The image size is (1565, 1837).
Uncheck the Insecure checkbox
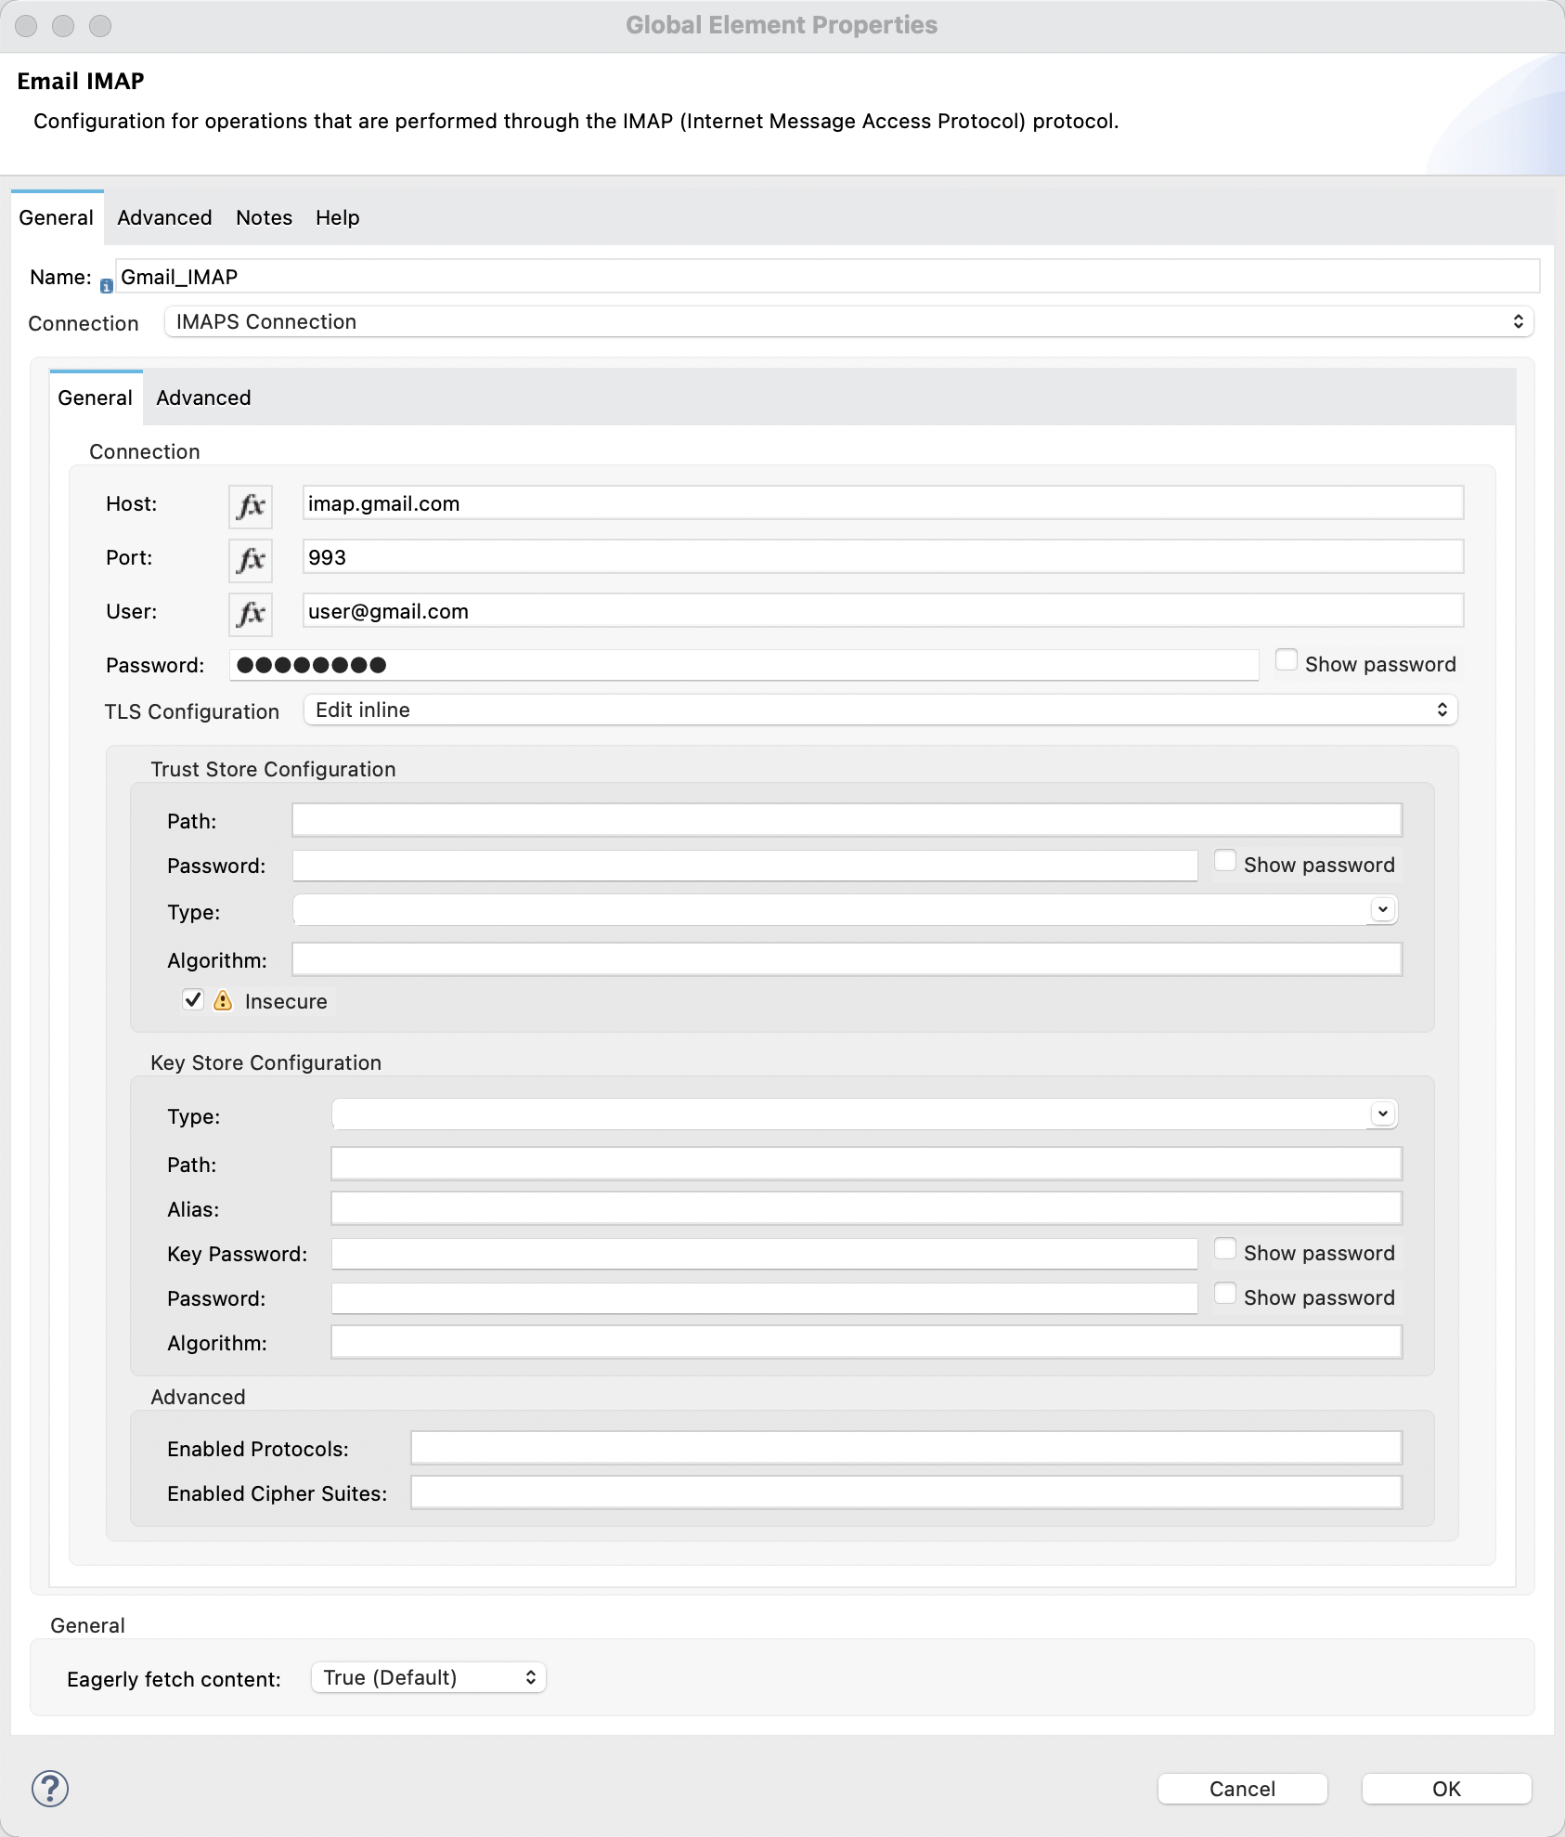coord(193,1000)
